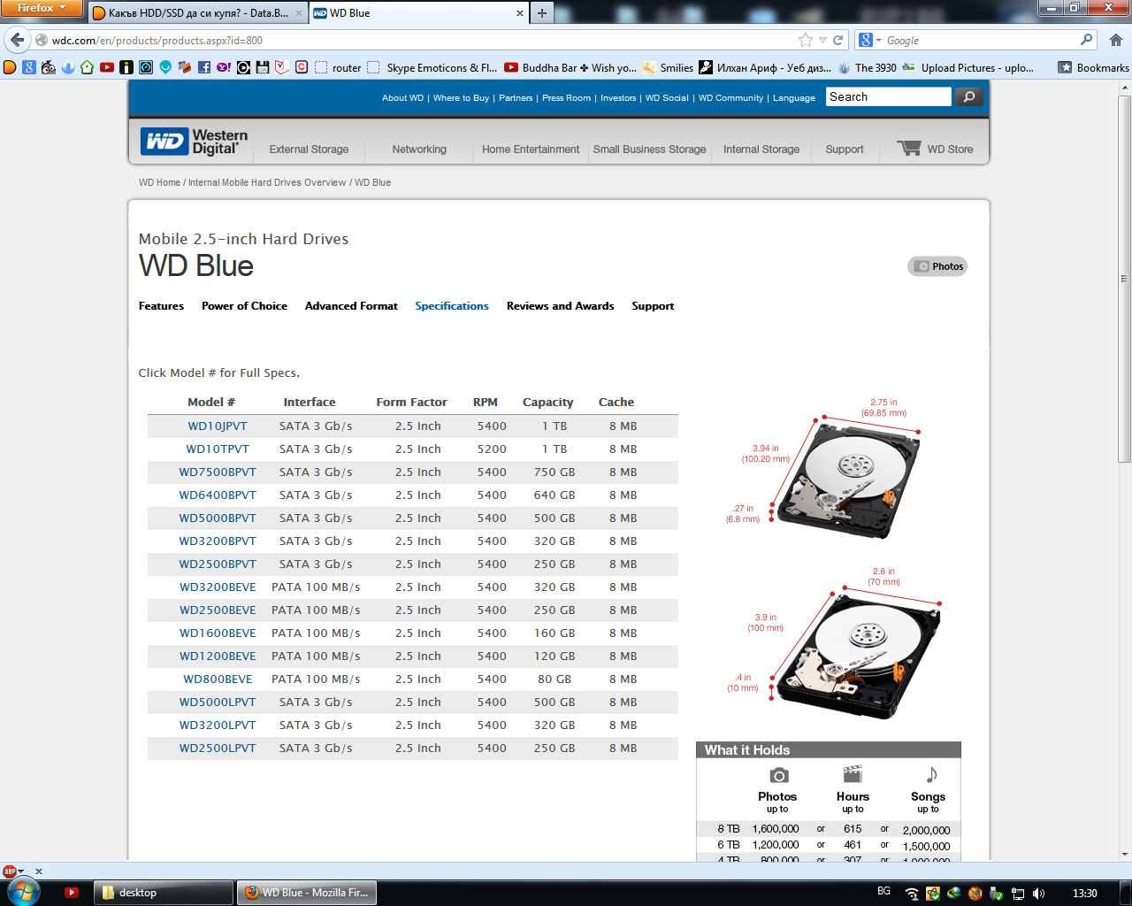Open the Buddha Bar bookmark
The image size is (1132, 906).
tap(570, 67)
